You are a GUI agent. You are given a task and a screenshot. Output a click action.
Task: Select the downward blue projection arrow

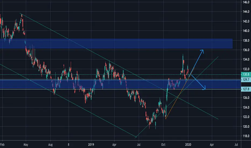pyautogui.click(x=198, y=82)
